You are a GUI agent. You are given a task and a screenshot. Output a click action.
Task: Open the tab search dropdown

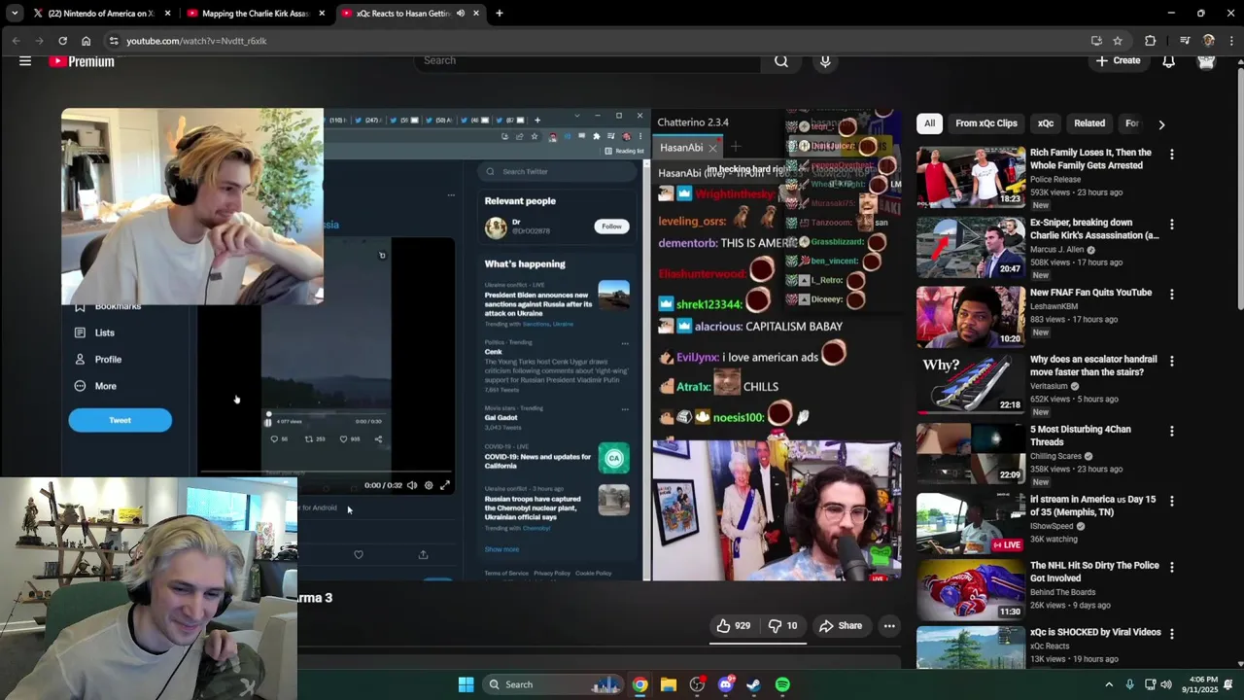(15, 14)
